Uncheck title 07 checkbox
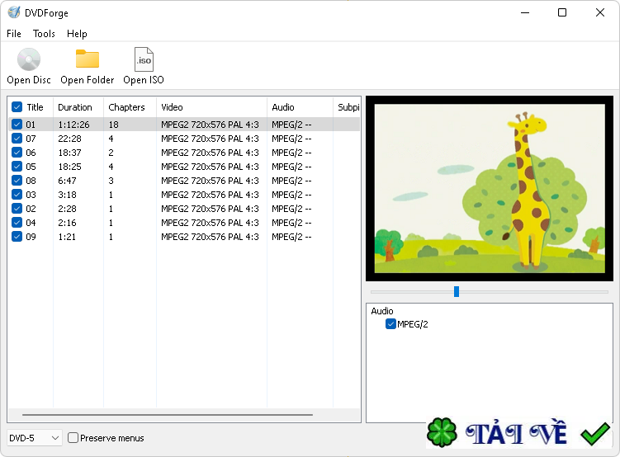This screenshot has width=620, height=457. point(17,139)
